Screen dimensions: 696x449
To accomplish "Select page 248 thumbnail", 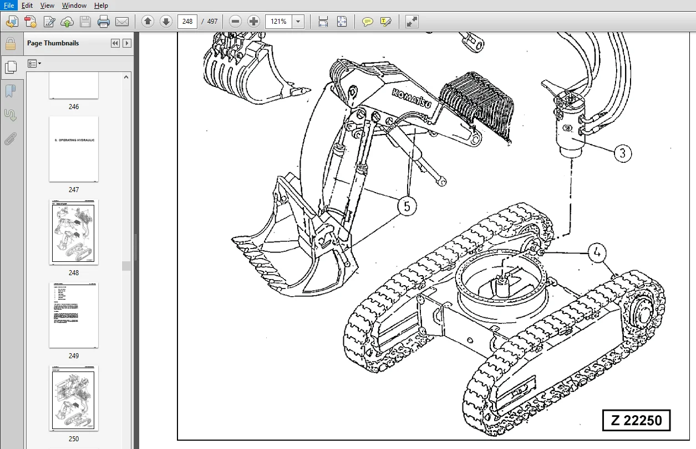I will [74, 232].
